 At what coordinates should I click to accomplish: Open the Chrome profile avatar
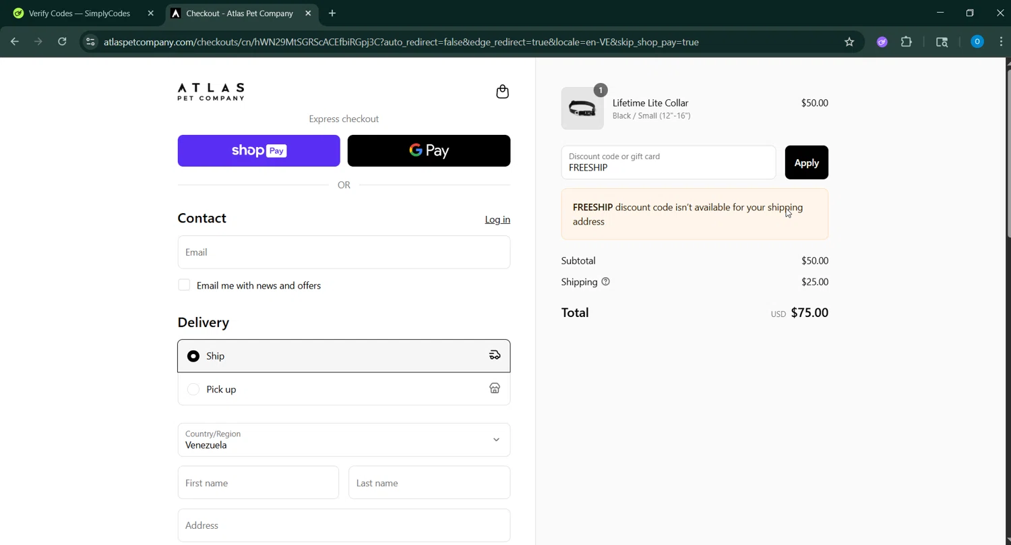tap(977, 42)
